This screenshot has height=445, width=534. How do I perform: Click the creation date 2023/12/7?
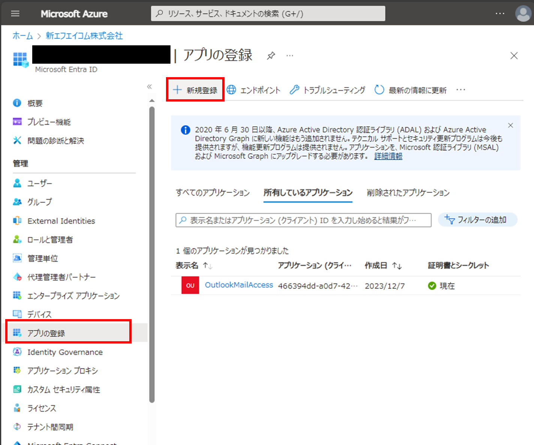385,286
